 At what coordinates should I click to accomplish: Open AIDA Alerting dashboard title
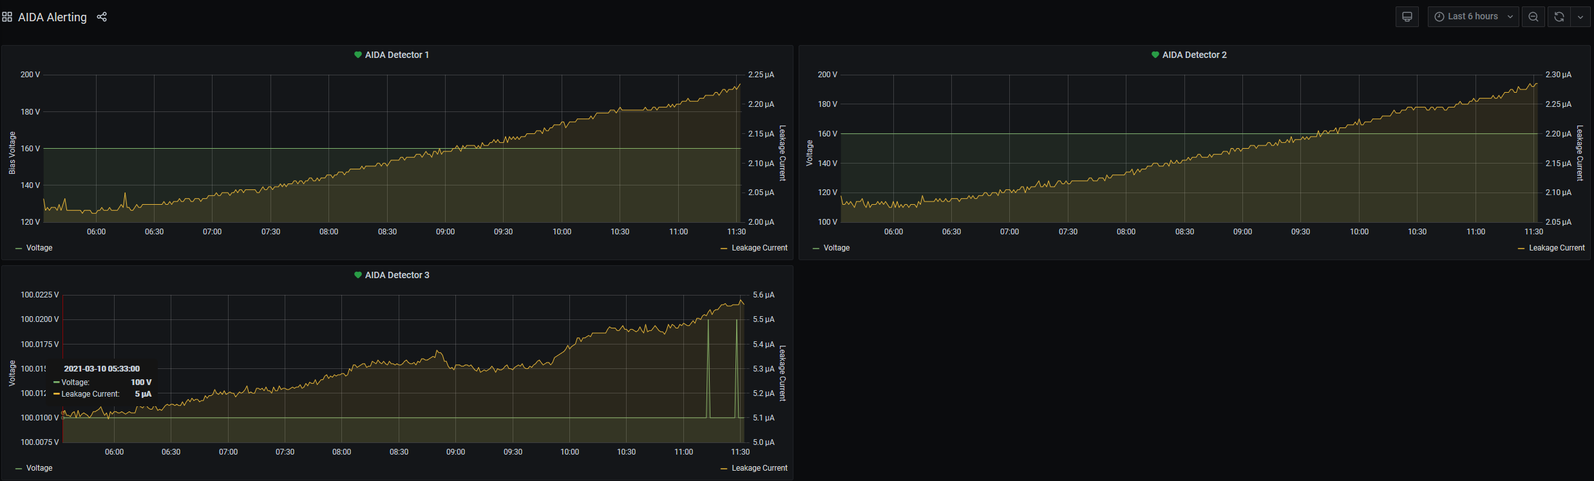tap(52, 17)
